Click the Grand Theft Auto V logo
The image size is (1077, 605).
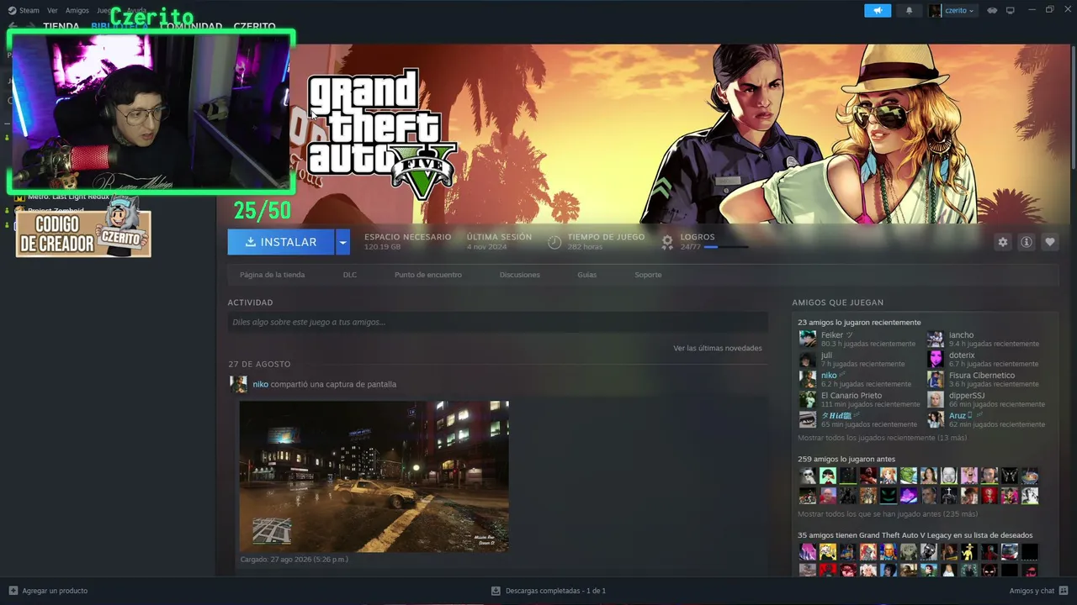pyautogui.click(x=382, y=134)
